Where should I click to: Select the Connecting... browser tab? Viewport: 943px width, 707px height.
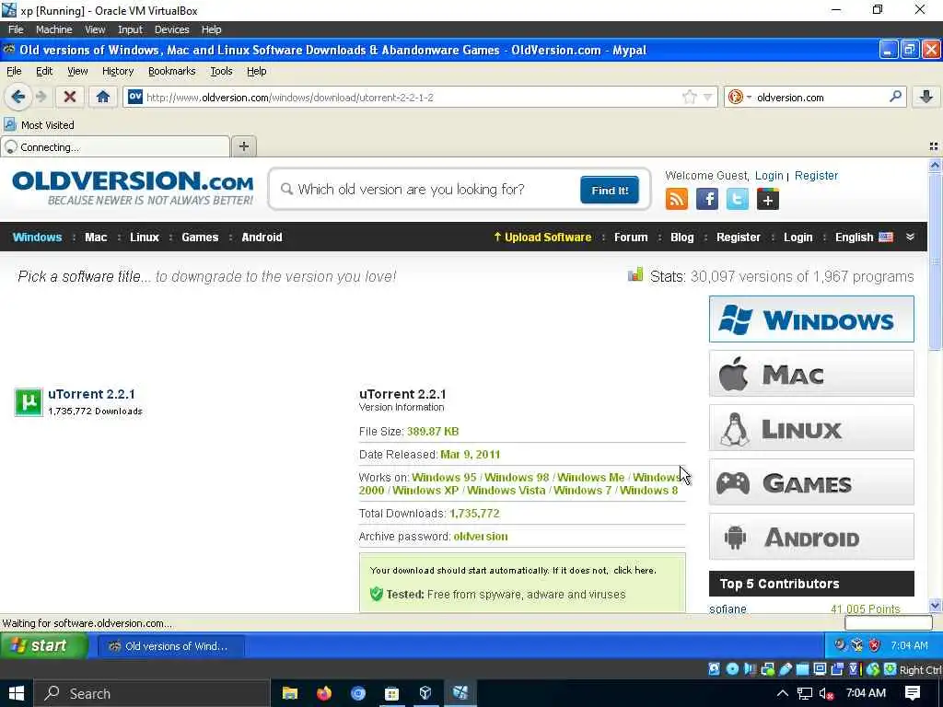point(115,146)
